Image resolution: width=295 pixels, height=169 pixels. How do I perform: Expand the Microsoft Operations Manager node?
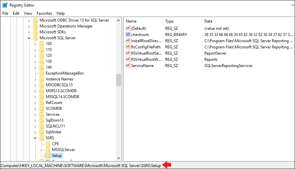click(29, 26)
